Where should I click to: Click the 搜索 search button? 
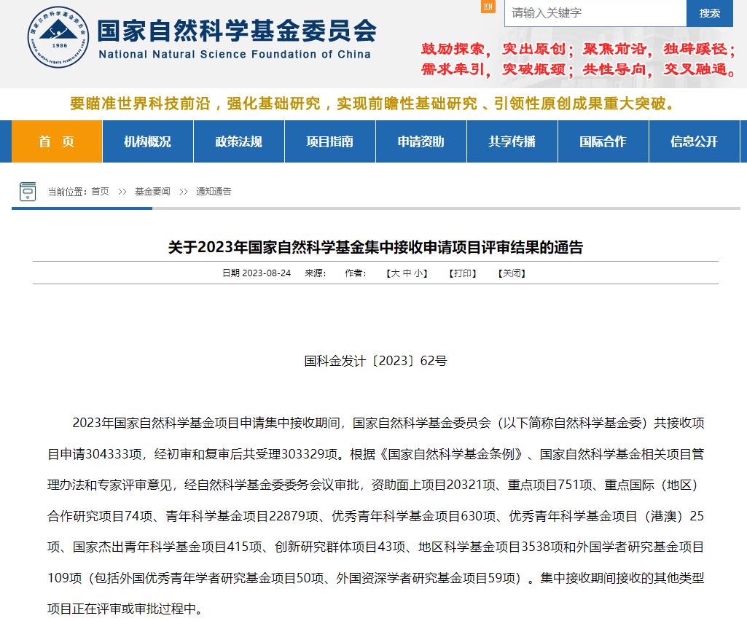click(709, 13)
